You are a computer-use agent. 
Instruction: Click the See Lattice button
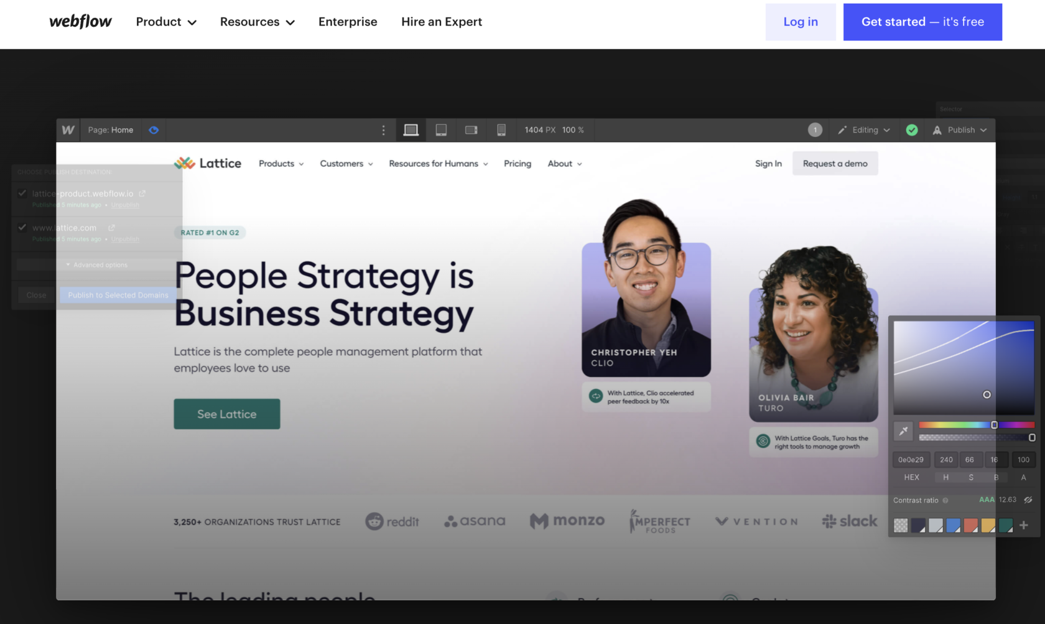227,414
